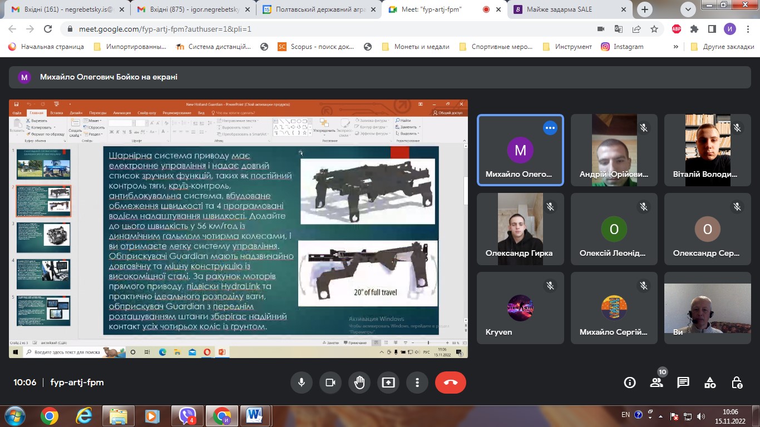Image resolution: width=760 pixels, height=427 pixels.
Task: Open the ABP ad blocker extension
Action: coord(677,29)
